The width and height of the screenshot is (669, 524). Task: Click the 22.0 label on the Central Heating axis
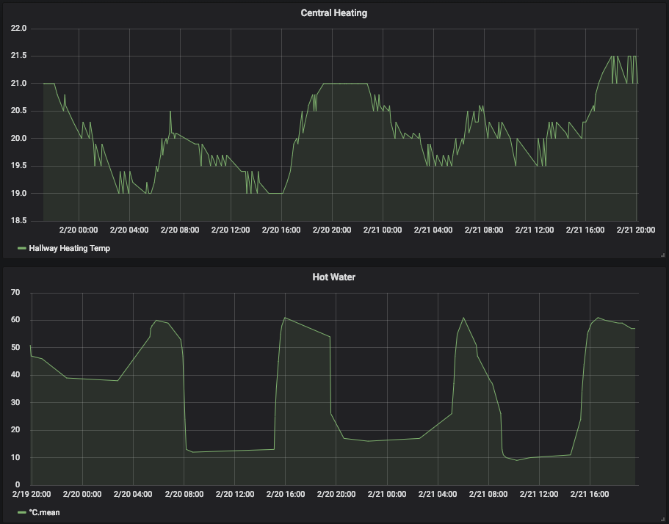click(x=18, y=28)
